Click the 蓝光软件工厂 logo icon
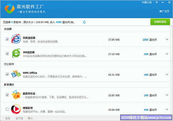This screenshot has height=121, width=173. pos(10,8)
